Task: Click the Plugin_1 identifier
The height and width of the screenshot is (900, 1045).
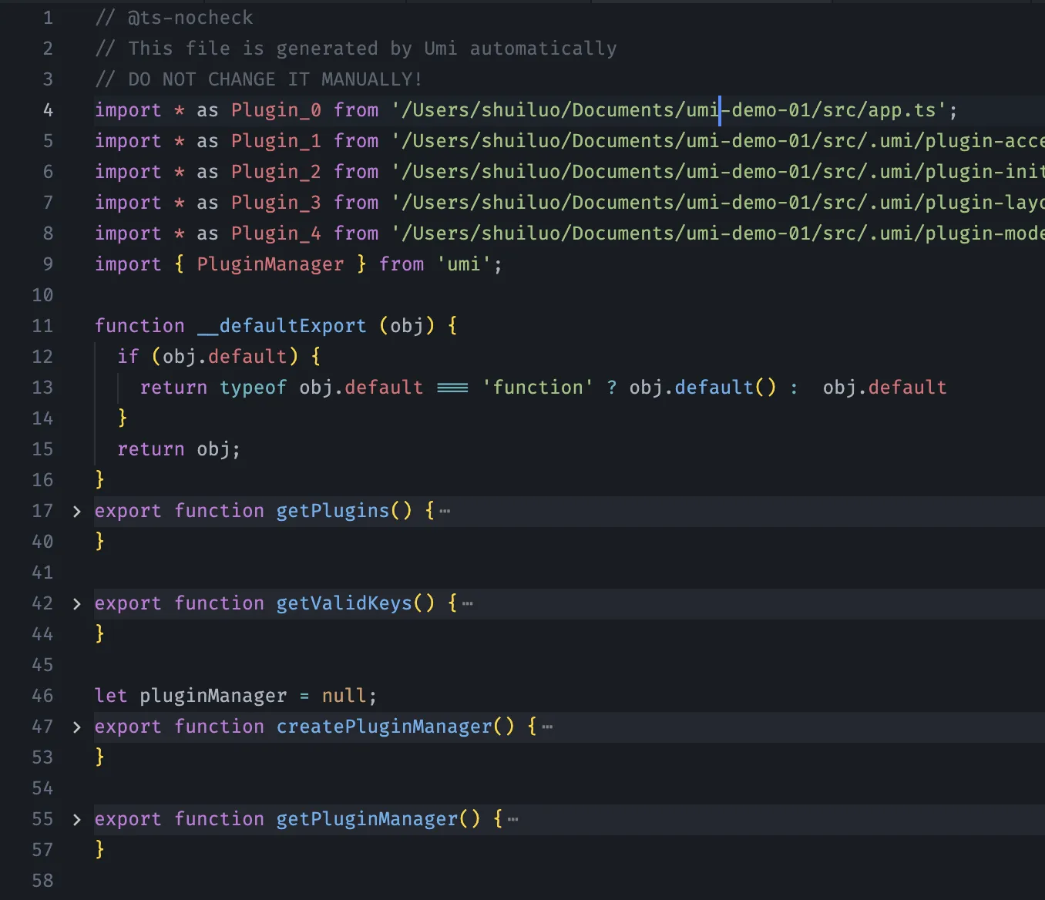Action: coord(276,141)
